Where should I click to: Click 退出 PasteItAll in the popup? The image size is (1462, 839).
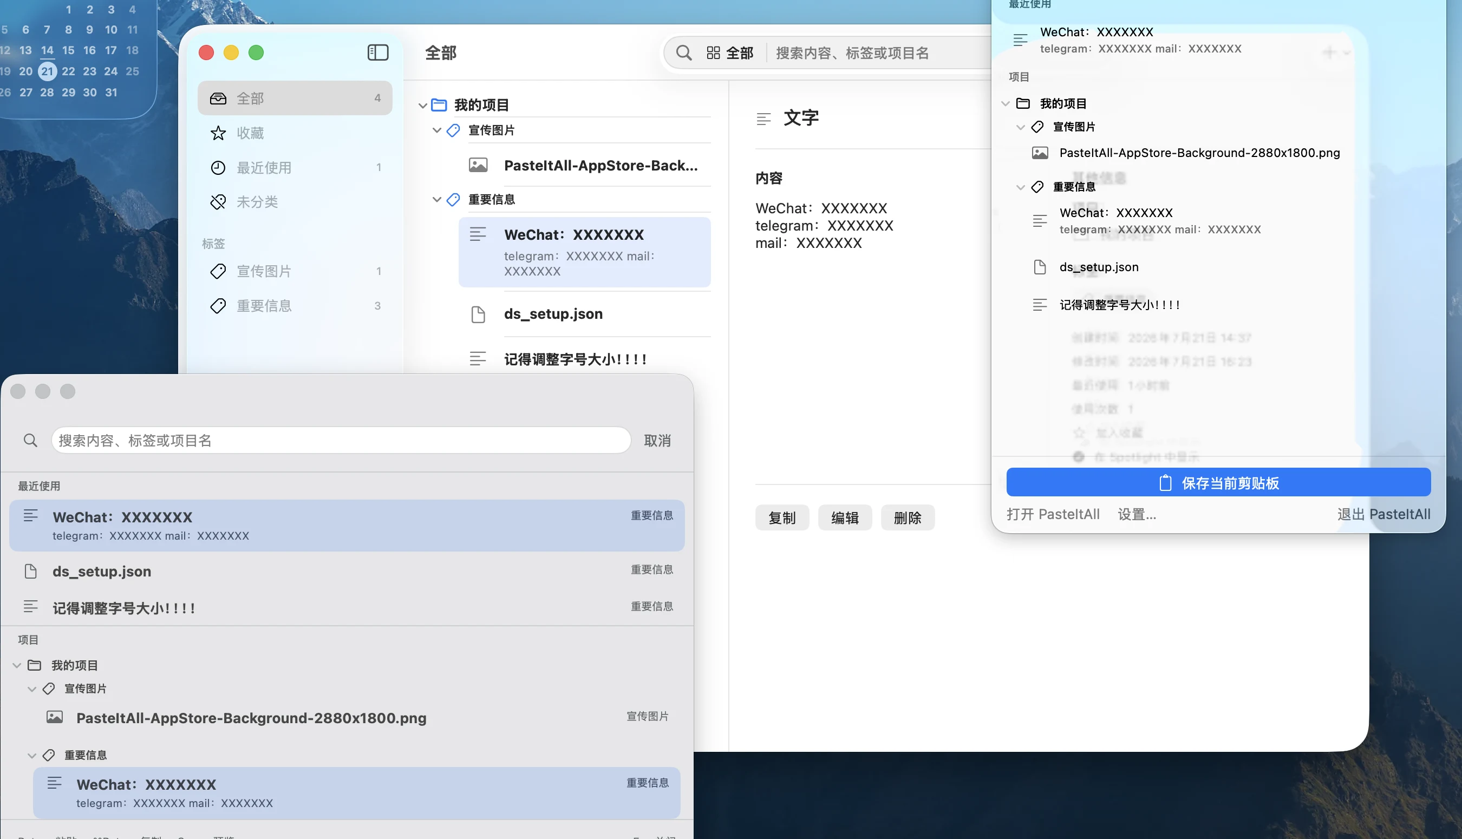click(x=1383, y=514)
